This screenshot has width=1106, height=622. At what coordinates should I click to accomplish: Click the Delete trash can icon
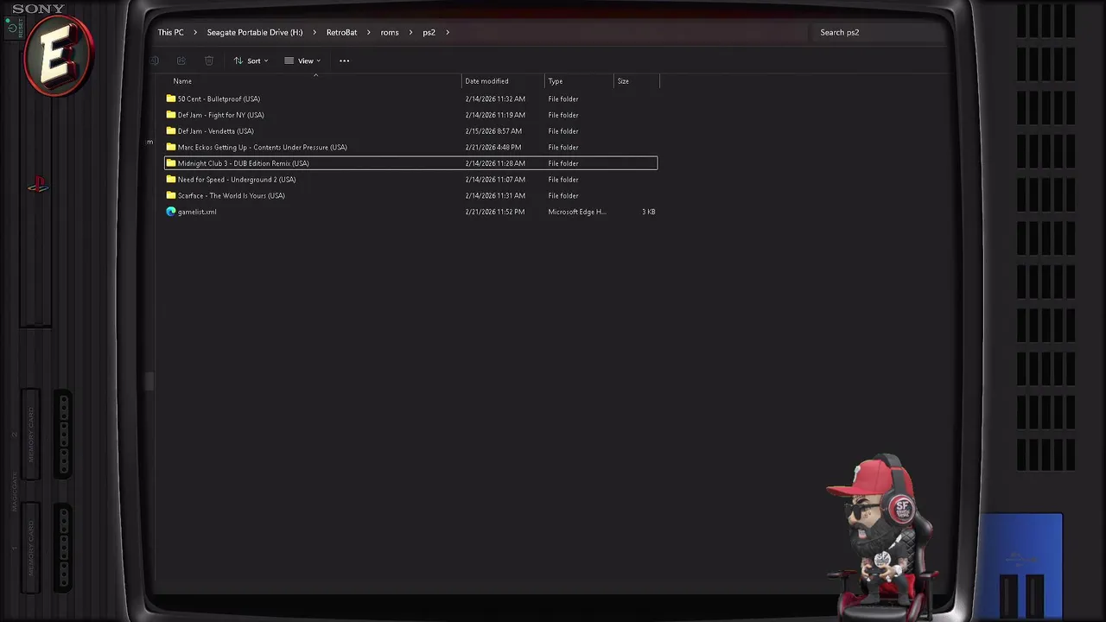[209, 60]
